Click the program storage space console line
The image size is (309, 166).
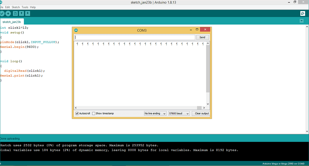click(79, 145)
